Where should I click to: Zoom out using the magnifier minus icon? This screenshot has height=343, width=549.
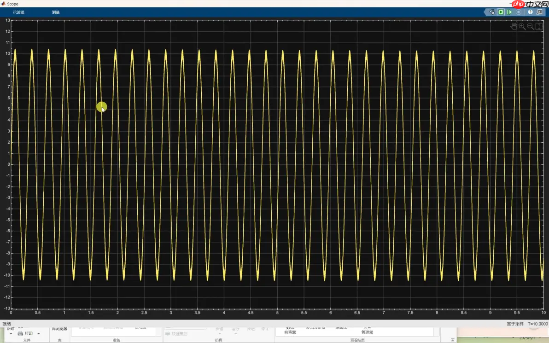point(530,26)
